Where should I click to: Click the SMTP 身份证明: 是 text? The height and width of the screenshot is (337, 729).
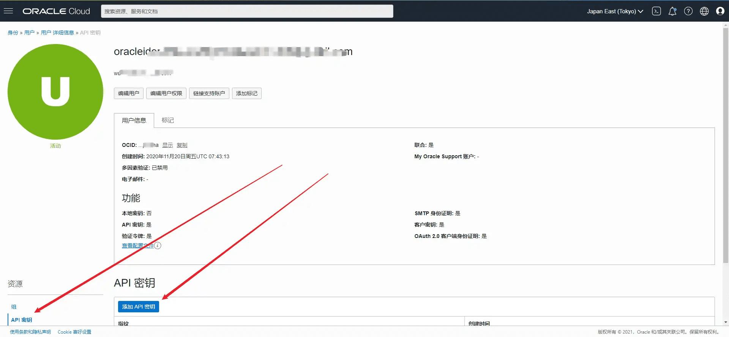tap(437, 213)
